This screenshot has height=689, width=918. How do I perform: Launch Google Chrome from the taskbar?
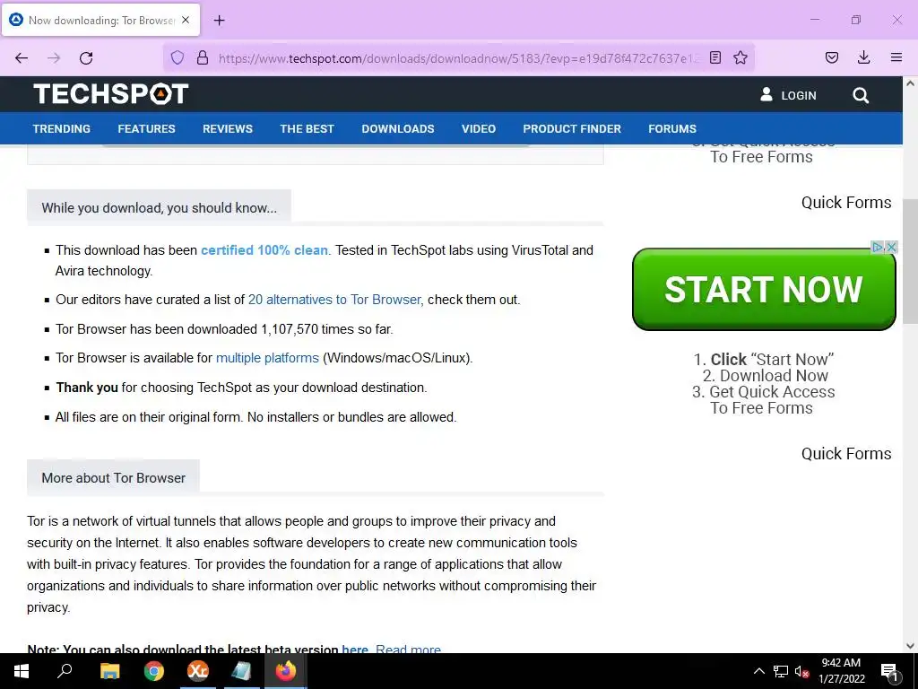point(154,671)
